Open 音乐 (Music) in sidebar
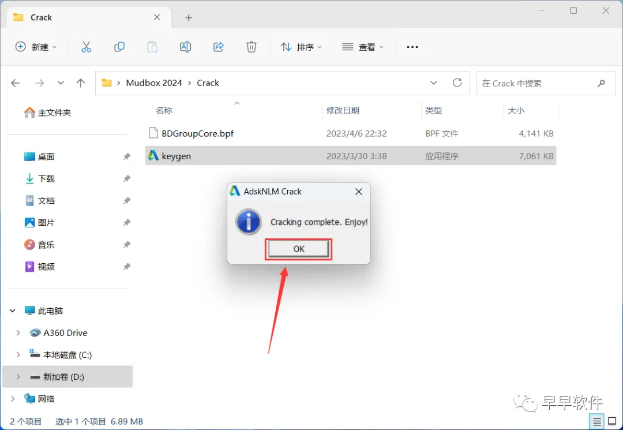Screen dimensions: 623x430 tap(40, 245)
